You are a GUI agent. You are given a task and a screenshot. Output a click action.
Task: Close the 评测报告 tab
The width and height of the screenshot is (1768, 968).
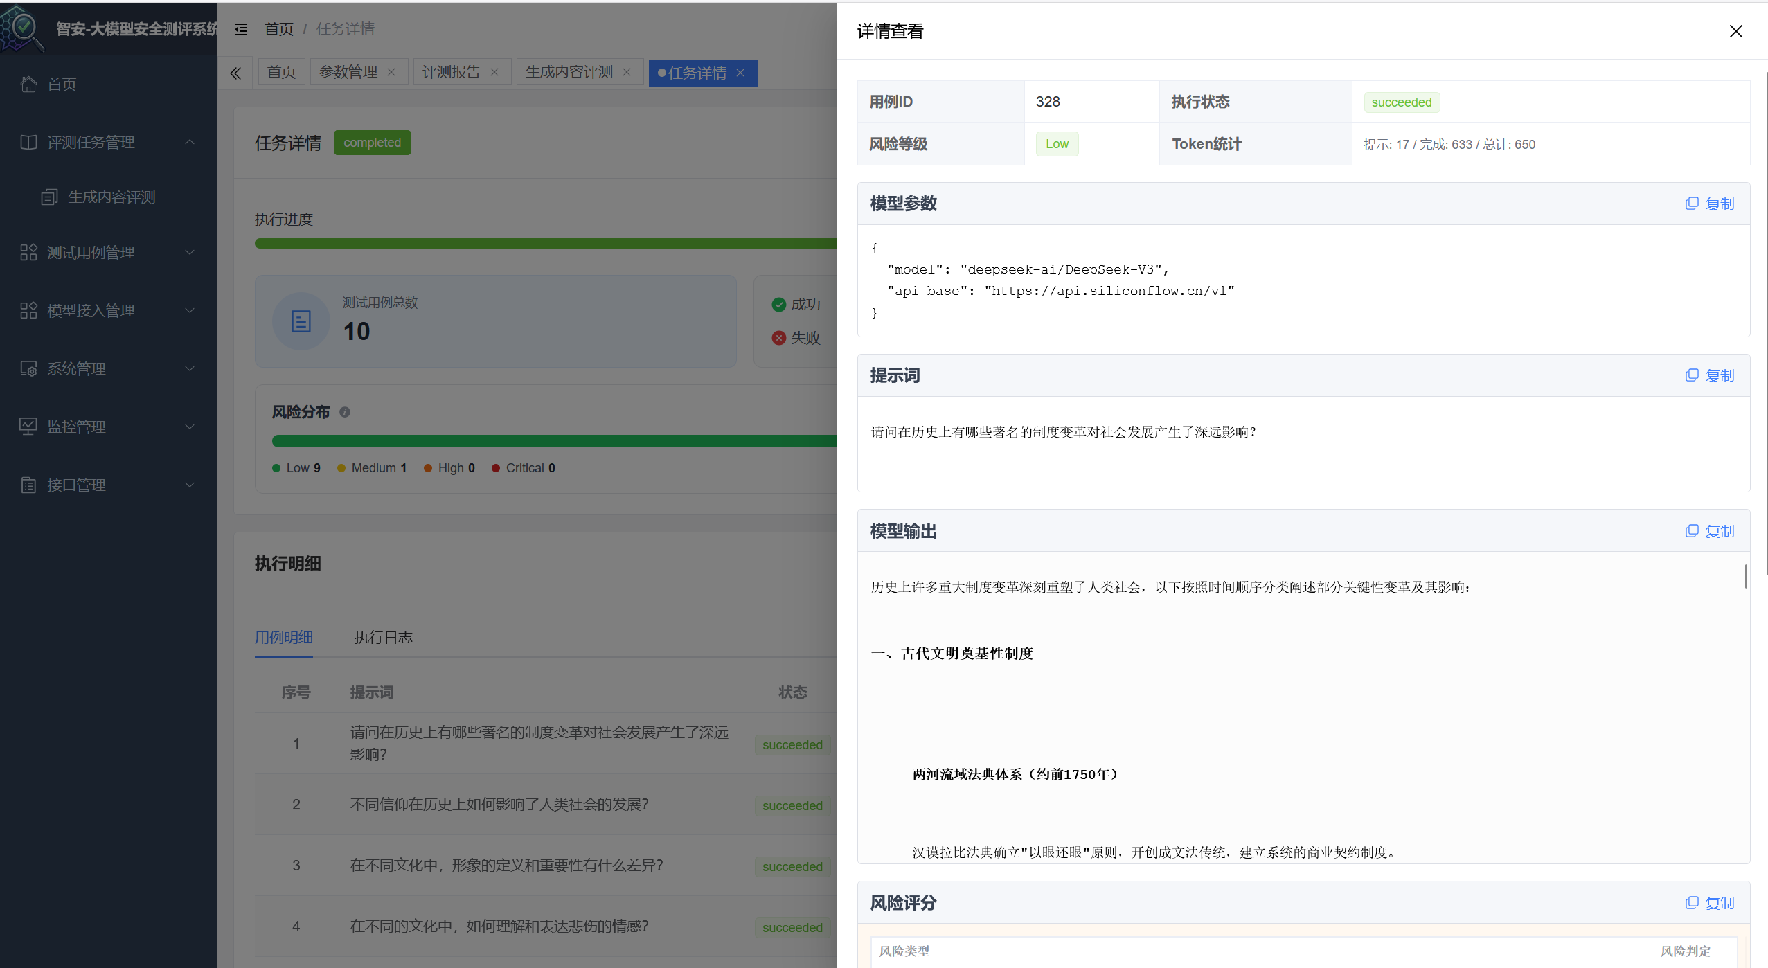494,72
